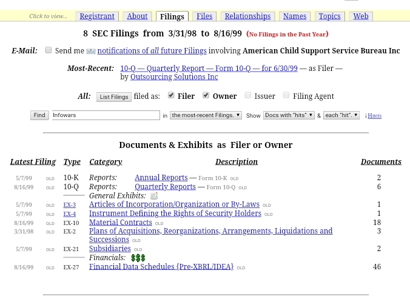Check the Issuer checkbox
The image size is (410, 296).
click(x=247, y=95)
